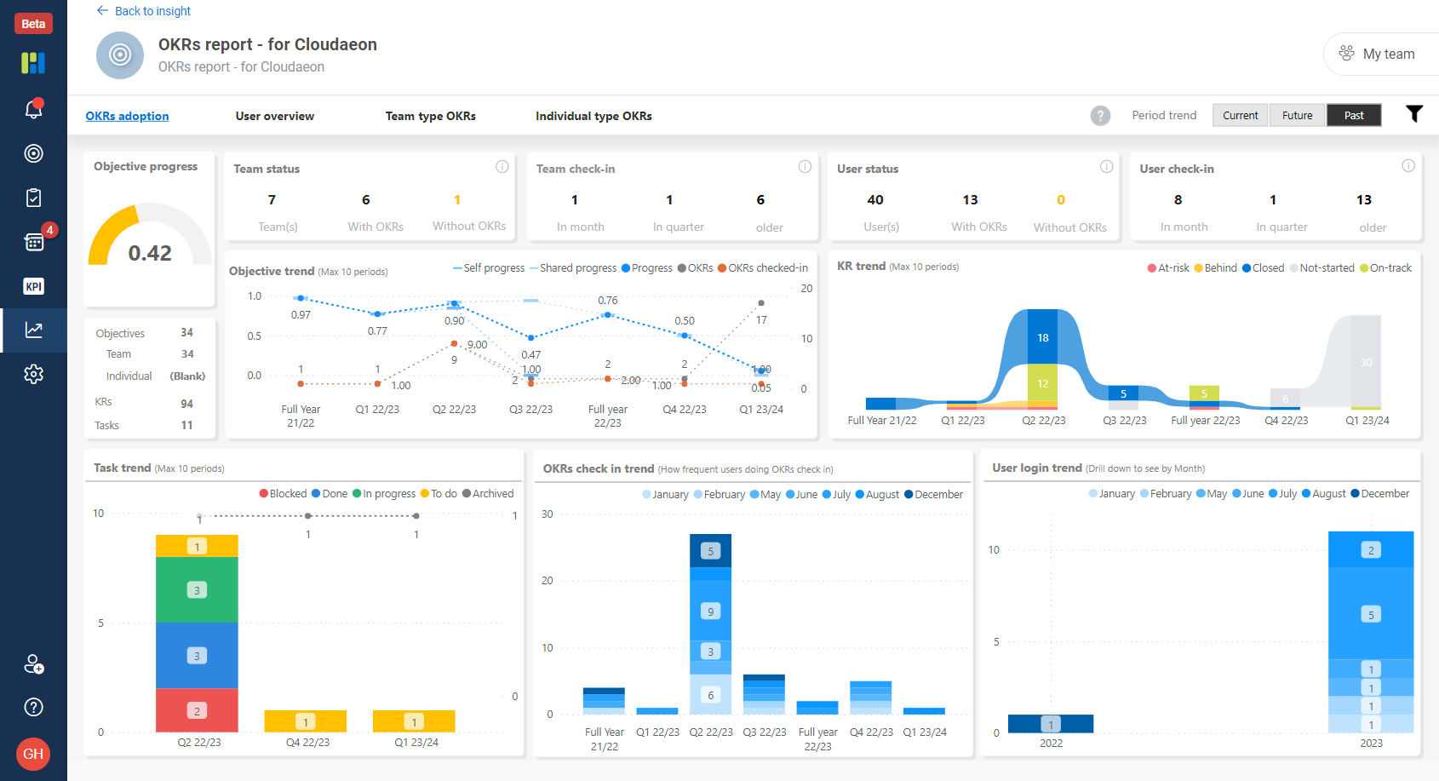This screenshot has width=1439, height=781.
Task: Open GH user avatar
Action: (33, 754)
